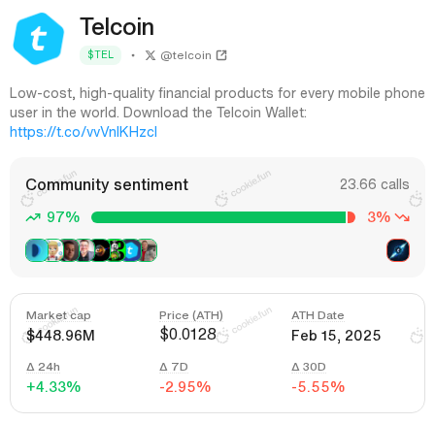Select the blue D-shaped caller avatar
This screenshot has width=435, height=423.
pyautogui.click(x=35, y=250)
